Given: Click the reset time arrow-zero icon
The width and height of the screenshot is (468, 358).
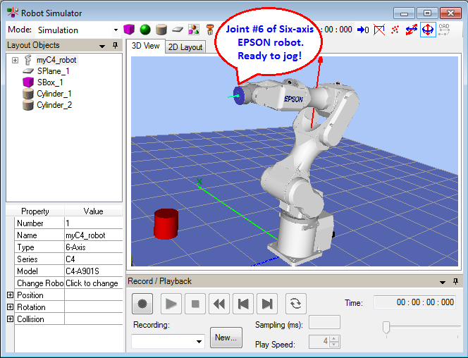Looking at the screenshot, I should click(x=363, y=30).
